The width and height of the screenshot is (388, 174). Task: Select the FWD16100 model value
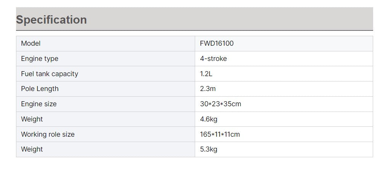click(x=216, y=43)
